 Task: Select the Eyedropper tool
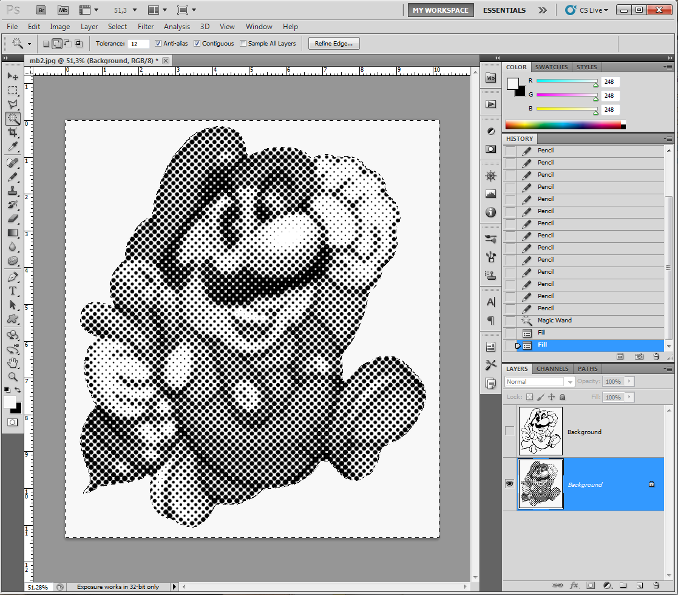tap(13, 146)
